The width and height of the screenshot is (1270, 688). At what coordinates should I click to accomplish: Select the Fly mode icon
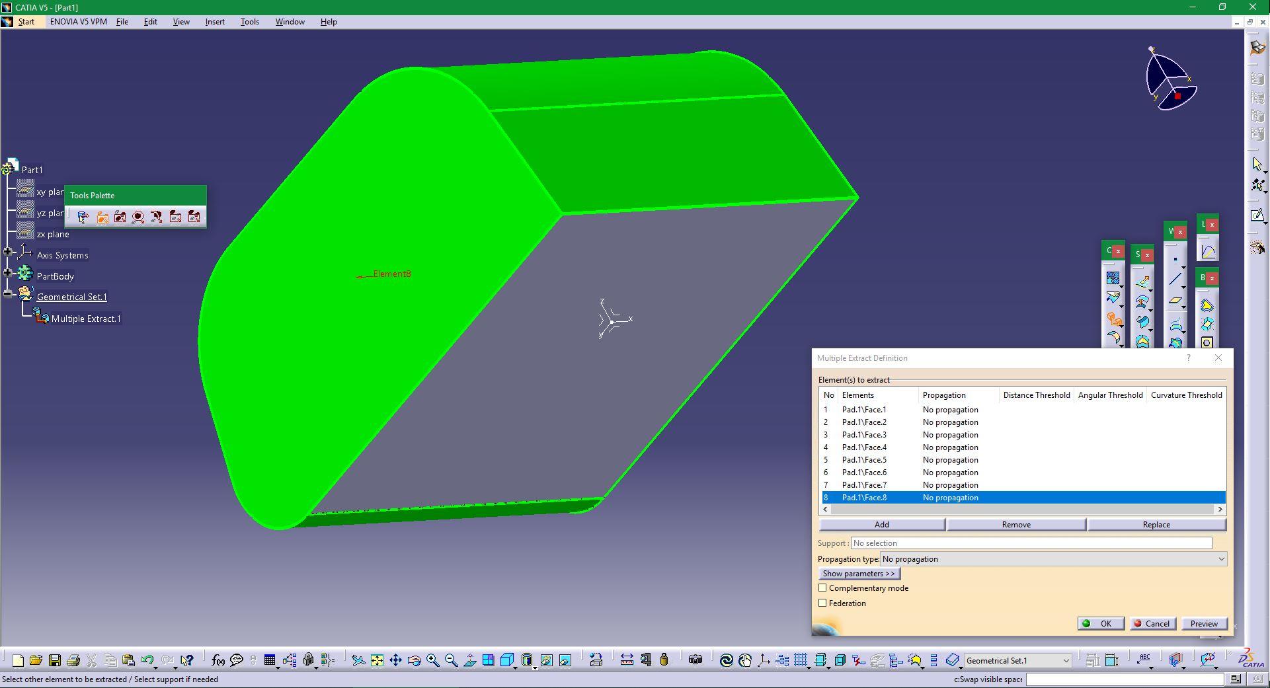tap(360, 660)
